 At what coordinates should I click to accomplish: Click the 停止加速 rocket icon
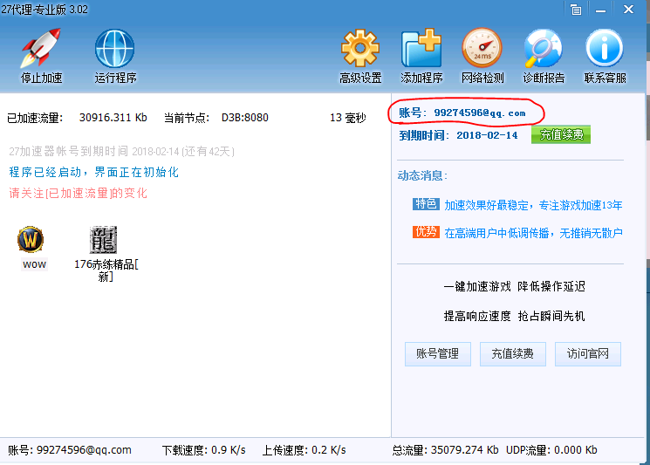click(41, 49)
